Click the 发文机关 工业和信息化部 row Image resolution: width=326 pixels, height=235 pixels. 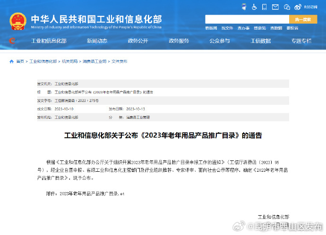click(163, 84)
